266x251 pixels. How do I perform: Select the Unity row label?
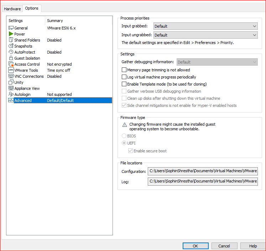click(x=19, y=82)
